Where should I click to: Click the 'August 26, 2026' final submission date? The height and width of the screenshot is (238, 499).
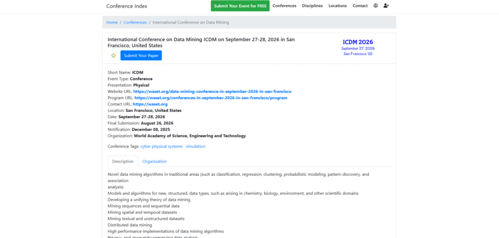click(157, 123)
